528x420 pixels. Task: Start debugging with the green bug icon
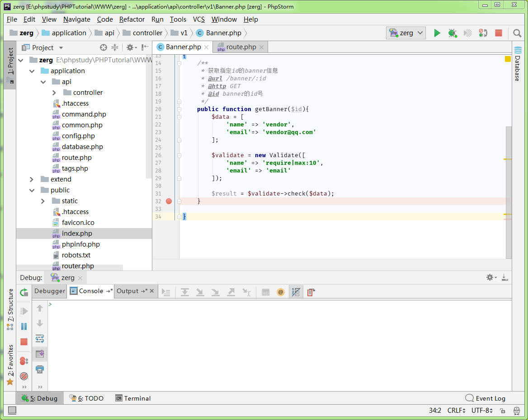[452, 33]
